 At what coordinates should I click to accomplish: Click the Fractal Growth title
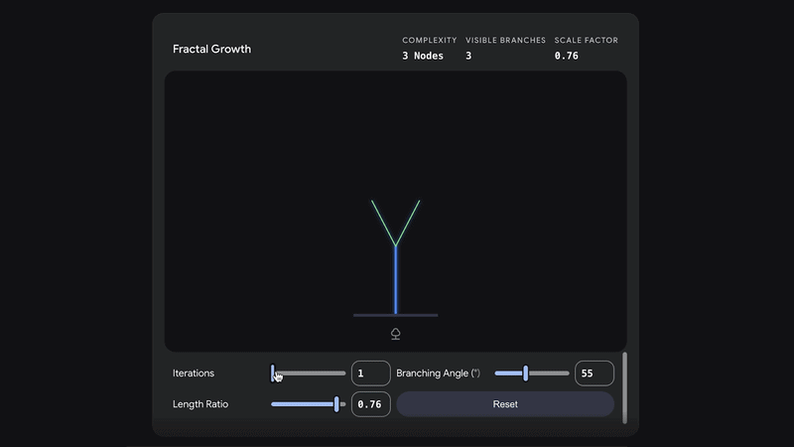[x=211, y=49]
